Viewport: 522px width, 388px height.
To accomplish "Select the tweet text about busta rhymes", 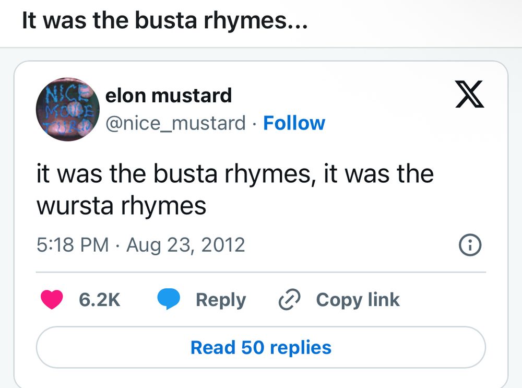I will (235, 188).
